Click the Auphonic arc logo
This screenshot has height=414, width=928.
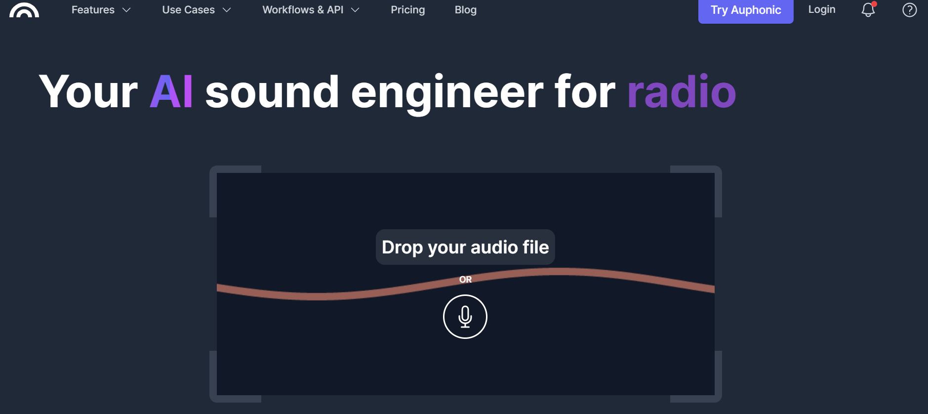pyautogui.click(x=24, y=9)
